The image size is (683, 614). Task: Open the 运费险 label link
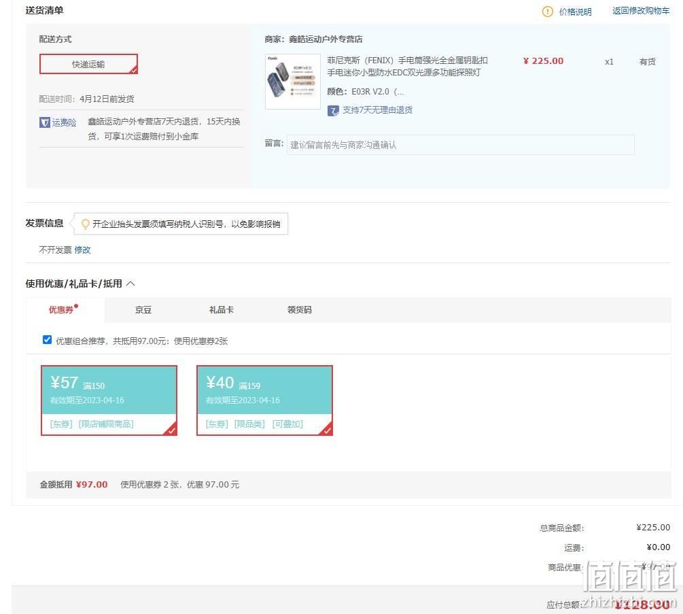coord(64,122)
